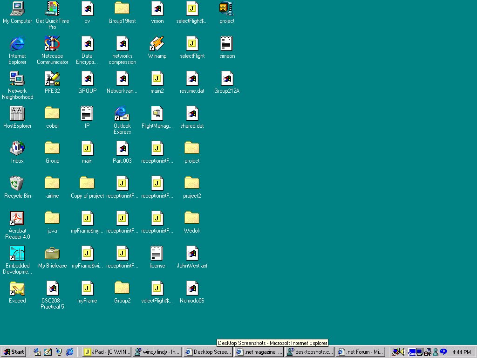Viewport: 477px width, 358px height.
Task: Click the Recycle Bin icon
Action: click(x=17, y=183)
